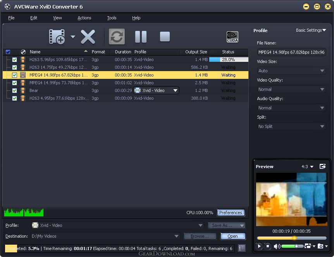The image size is (334, 257).
Task: Sort by the Format column header
Action: 100,52
